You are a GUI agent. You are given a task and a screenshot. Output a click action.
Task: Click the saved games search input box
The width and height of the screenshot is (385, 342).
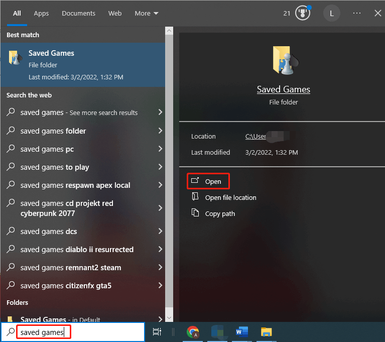[80, 332]
